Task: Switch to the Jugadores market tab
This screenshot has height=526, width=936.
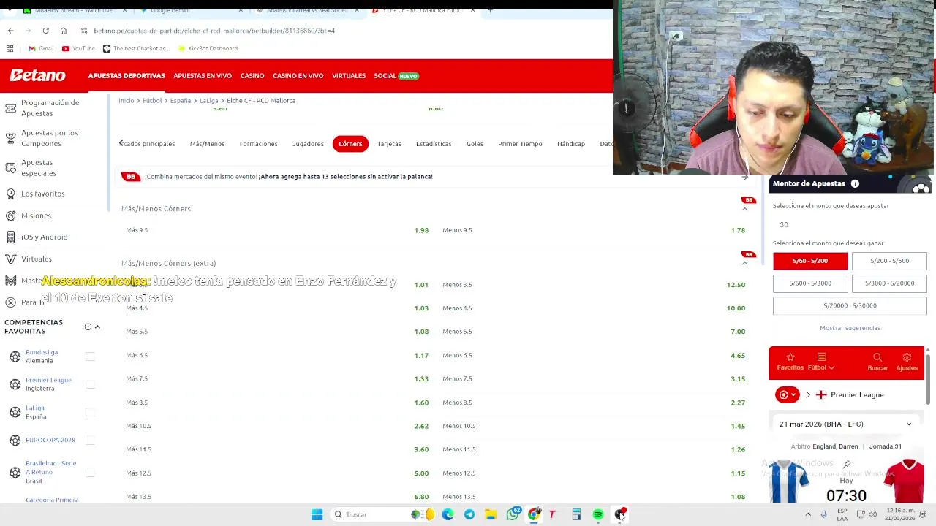Action: tap(308, 144)
